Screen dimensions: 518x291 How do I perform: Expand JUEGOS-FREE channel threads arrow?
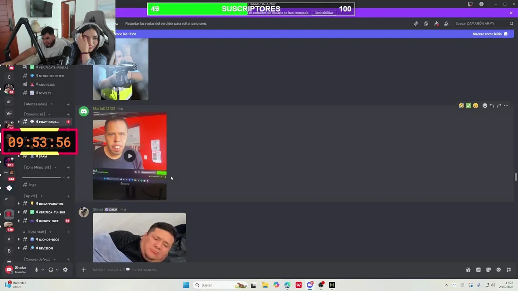pos(19,221)
